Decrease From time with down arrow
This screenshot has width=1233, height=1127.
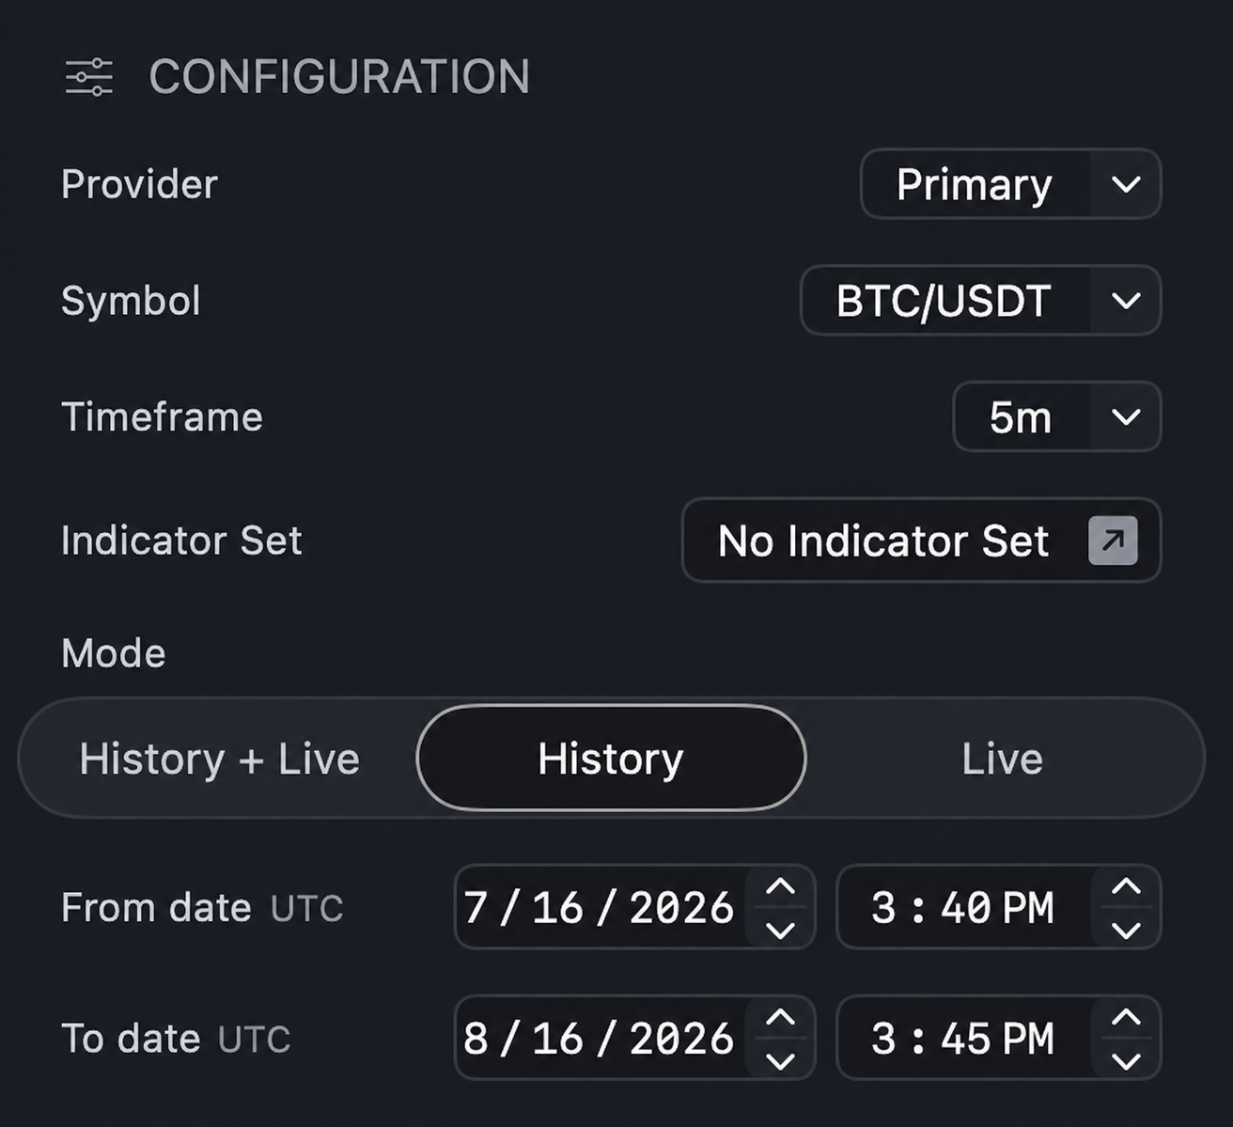(1126, 930)
